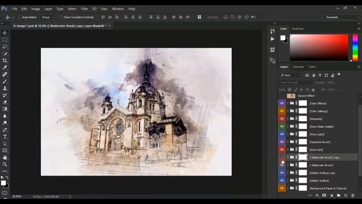Open the History panel icon
The width and height of the screenshot is (362, 204).
pyautogui.click(x=273, y=31)
